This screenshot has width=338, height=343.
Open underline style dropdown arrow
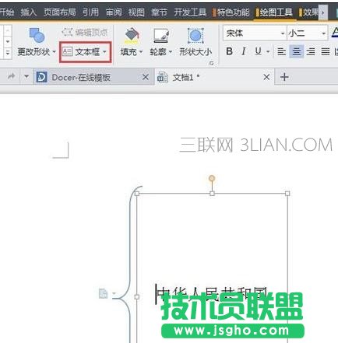[x=268, y=51]
